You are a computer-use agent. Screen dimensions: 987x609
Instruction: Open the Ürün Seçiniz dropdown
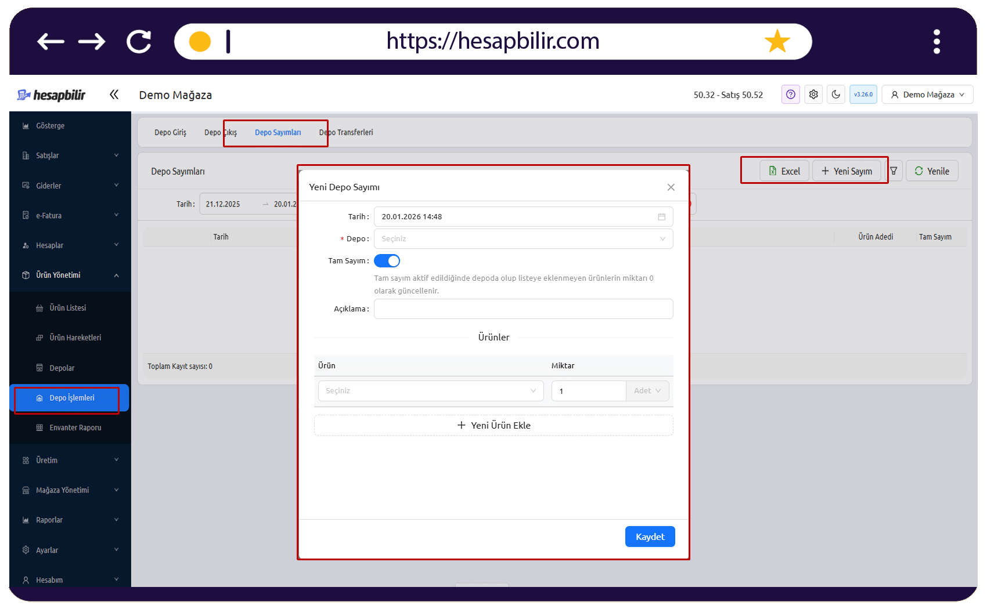pos(431,391)
